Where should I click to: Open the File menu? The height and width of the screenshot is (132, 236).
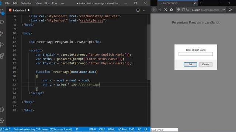click(x=7, y=3)
